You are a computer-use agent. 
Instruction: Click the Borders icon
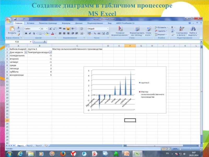(40, 33)
